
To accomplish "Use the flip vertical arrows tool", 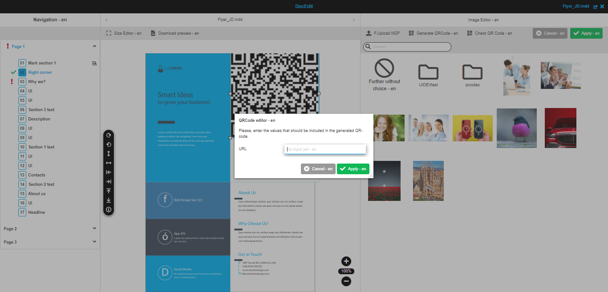I will click(109, 154).
